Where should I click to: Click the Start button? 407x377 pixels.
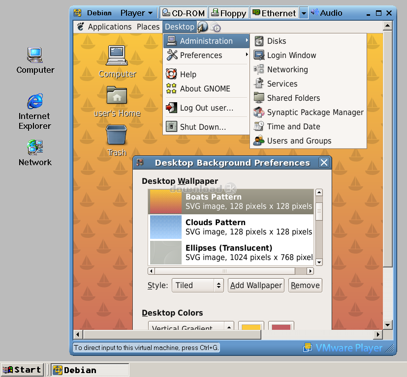(x=22, y=370)
